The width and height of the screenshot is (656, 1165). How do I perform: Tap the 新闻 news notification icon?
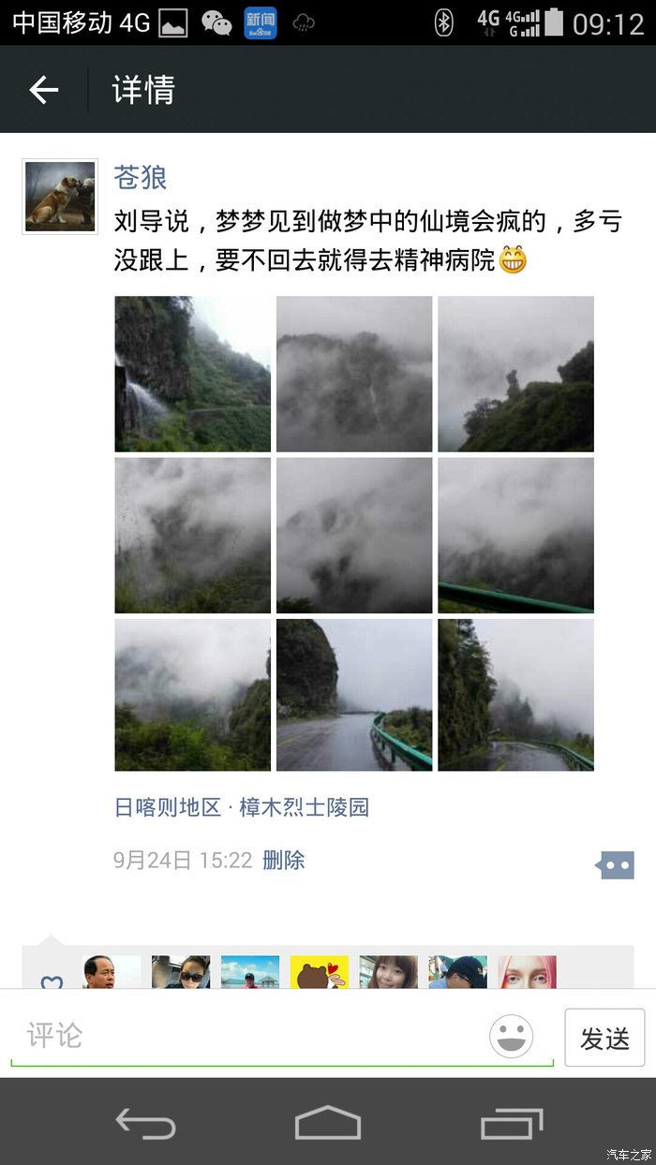[x=261, y=23]
